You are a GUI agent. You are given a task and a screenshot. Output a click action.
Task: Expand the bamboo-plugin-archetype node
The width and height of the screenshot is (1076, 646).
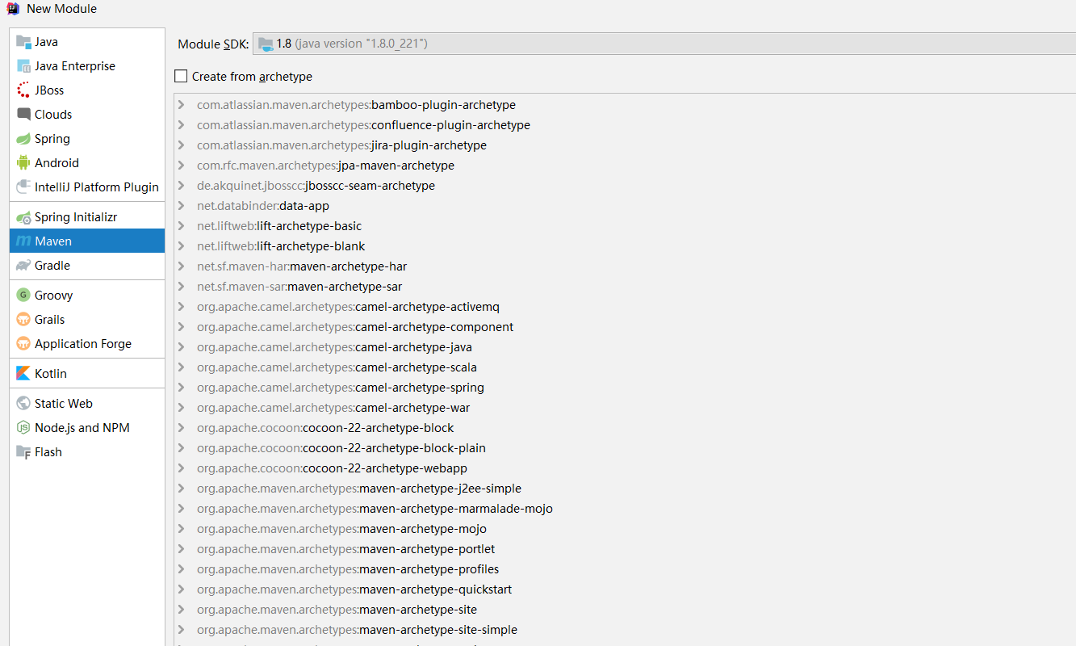(181, 105)
